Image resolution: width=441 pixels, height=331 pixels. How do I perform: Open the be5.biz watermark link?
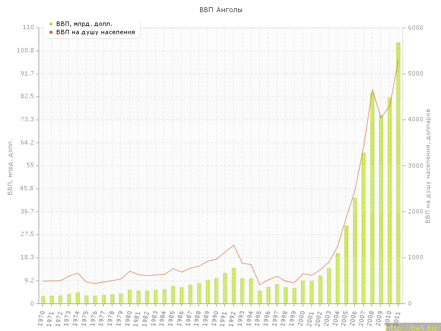[x=412, y=327]
